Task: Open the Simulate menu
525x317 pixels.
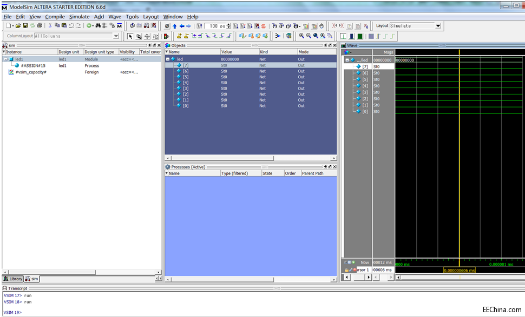Action: click(x=79, y=17)
